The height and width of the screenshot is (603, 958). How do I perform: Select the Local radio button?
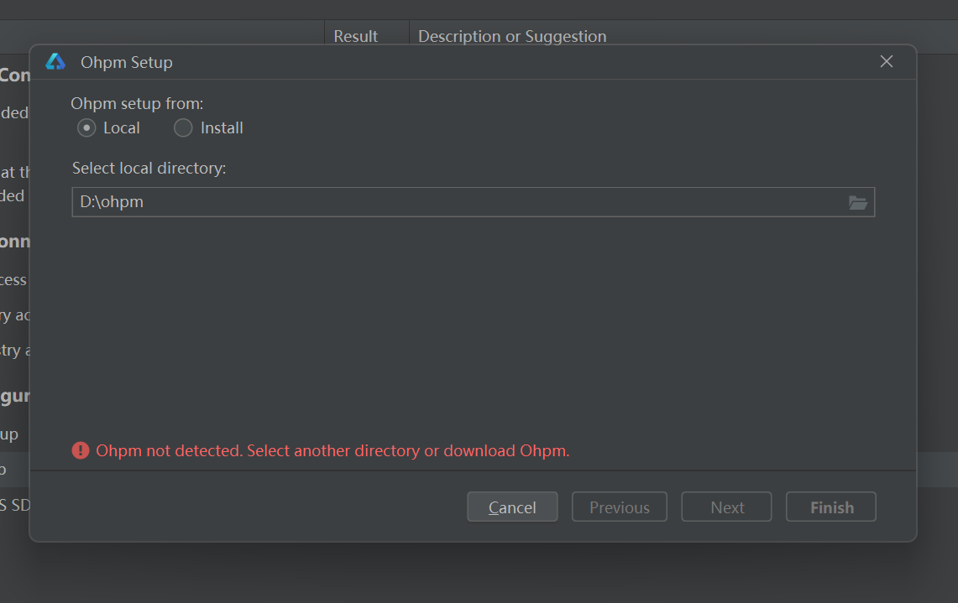[x=86, y=128]
